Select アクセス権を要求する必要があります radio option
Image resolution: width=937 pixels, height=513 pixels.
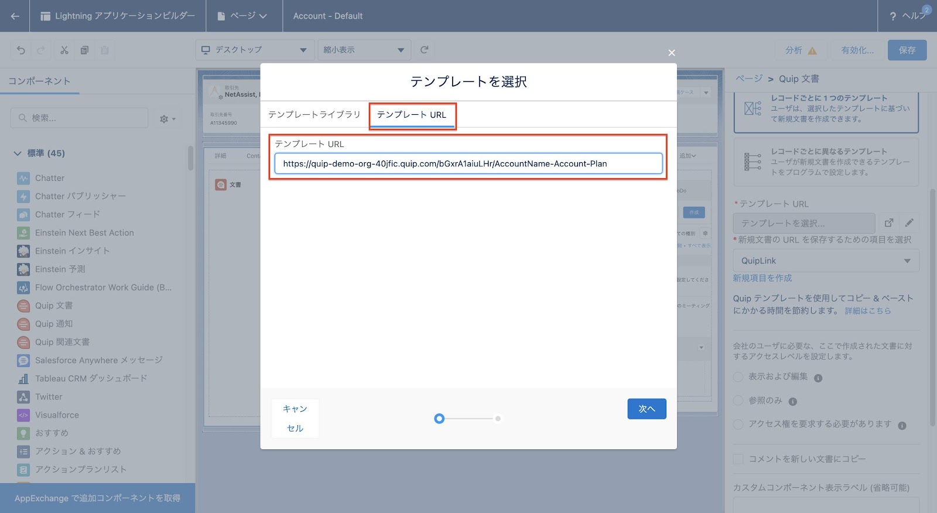point(738,424)
